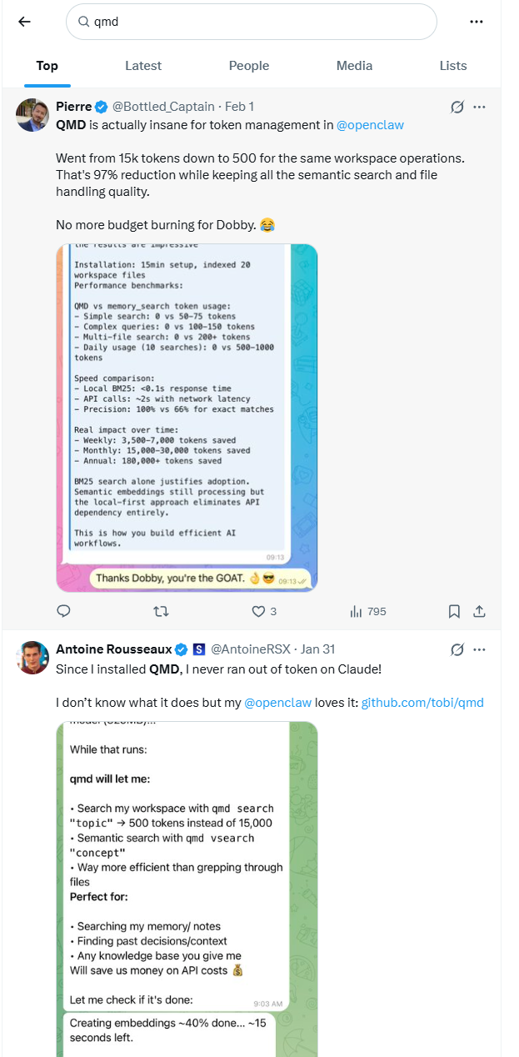Share Pierre's post via share icon

click(479, 611)
